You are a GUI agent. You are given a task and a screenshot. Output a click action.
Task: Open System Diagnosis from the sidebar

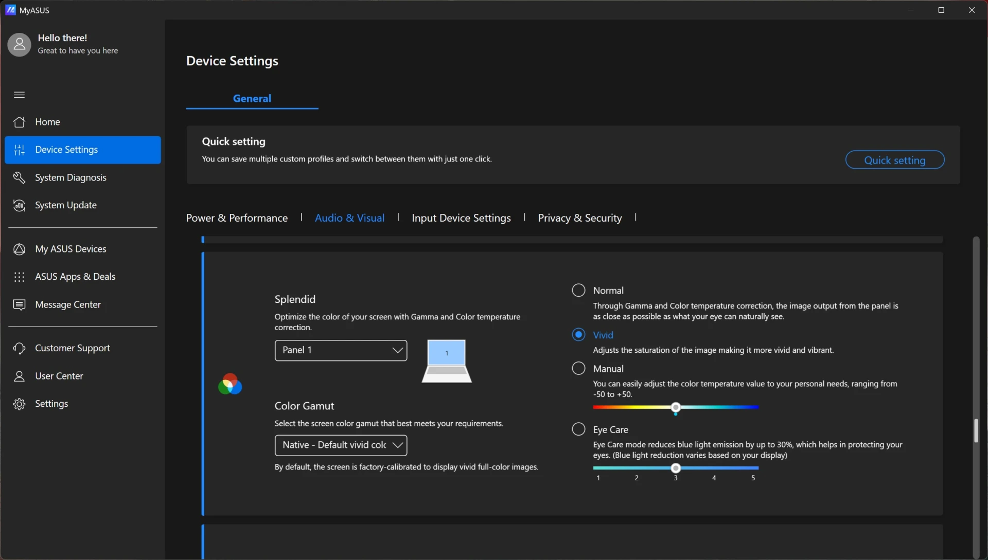tap(83, 177)
